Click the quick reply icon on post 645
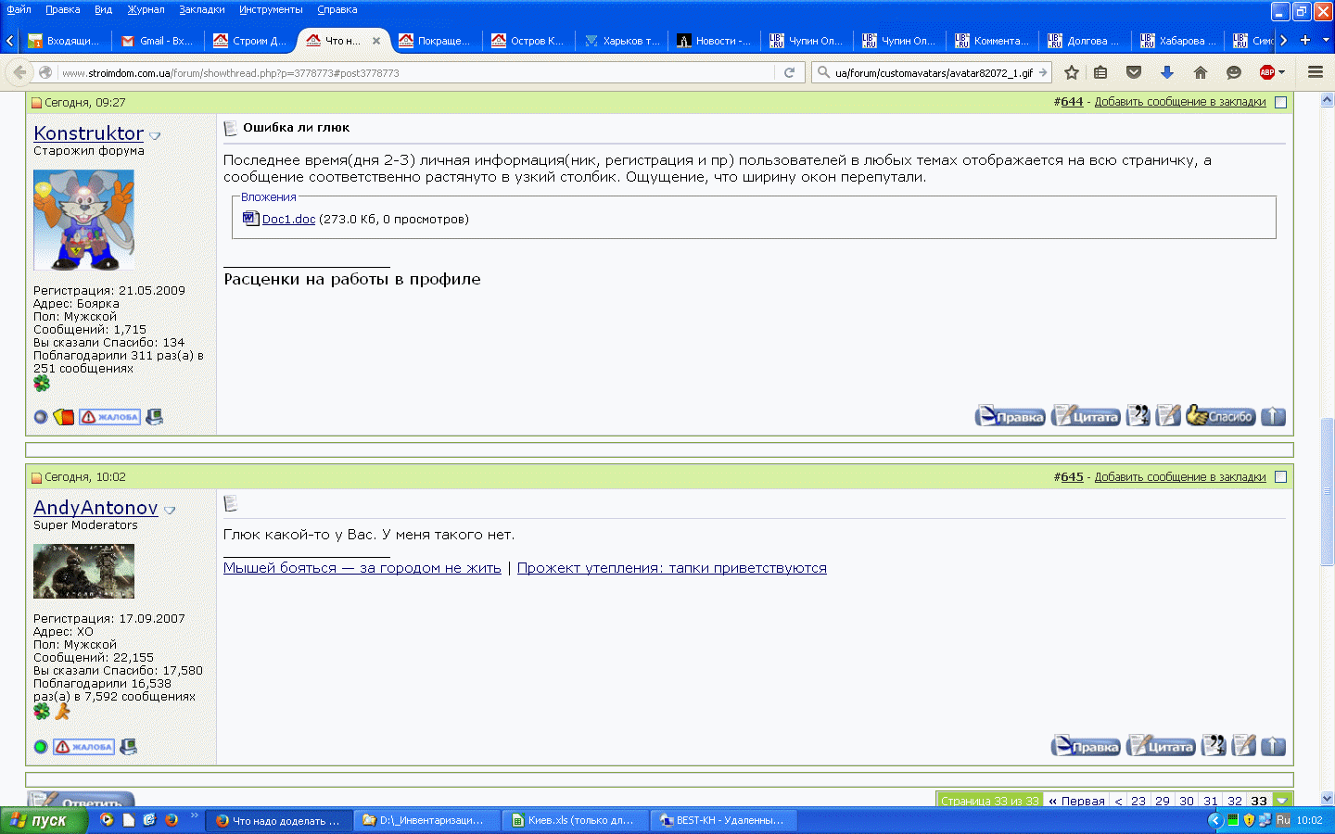This screenshot has height=834, width=1335. 1244,746
